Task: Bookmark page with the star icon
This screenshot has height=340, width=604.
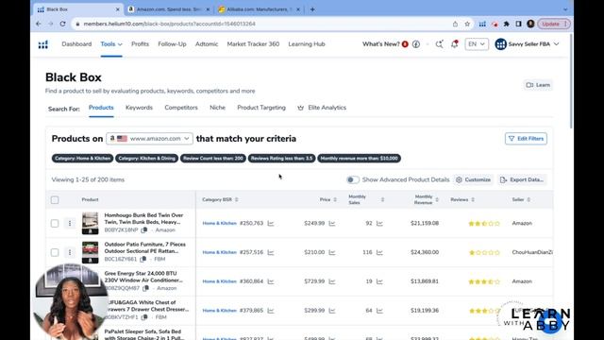Action: coord(467,24)
